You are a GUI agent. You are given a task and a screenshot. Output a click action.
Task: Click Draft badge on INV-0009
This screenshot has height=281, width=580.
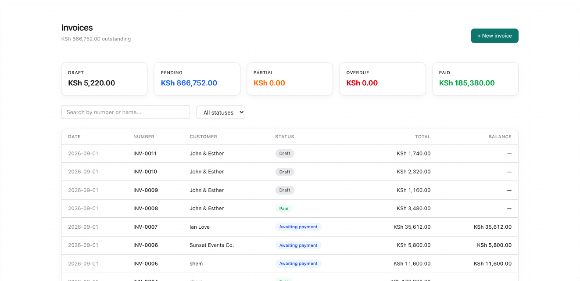(x=285, y=190)
